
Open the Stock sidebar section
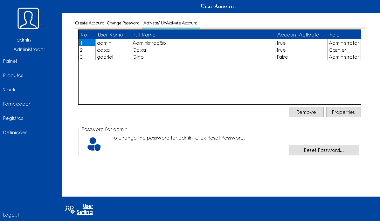coord(9,90)
